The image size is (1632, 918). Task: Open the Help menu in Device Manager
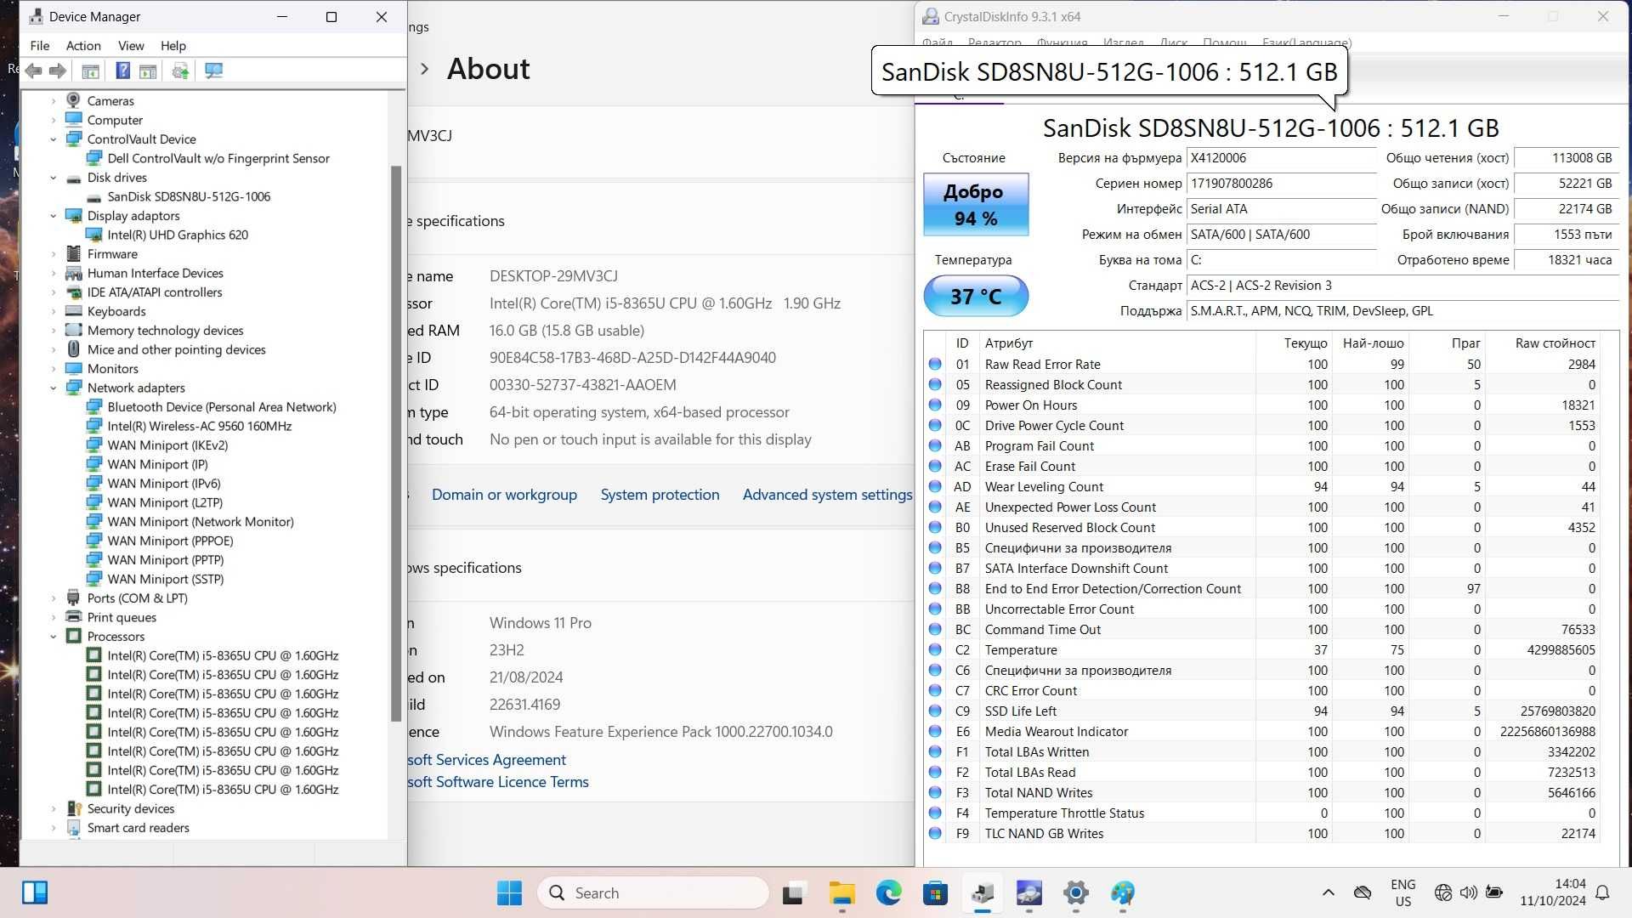173,46
